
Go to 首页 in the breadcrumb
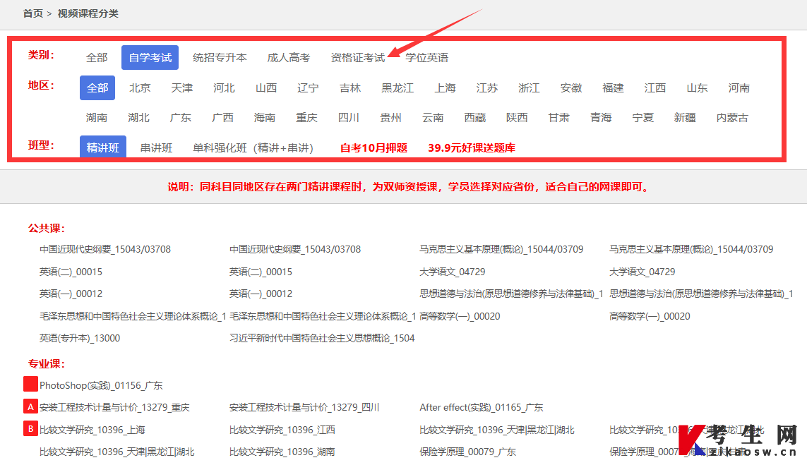click(33, 13)
